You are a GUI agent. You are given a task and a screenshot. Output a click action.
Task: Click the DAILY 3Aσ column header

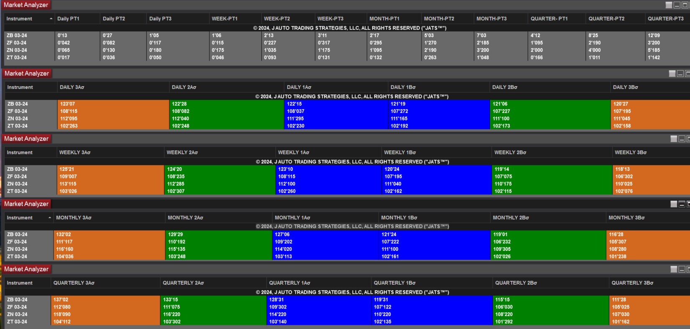[113, 87]
